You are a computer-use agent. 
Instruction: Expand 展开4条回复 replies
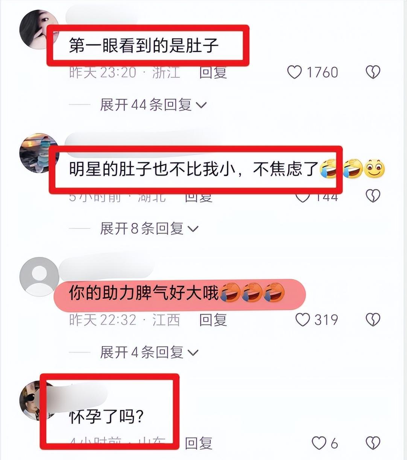coord(149,352)
